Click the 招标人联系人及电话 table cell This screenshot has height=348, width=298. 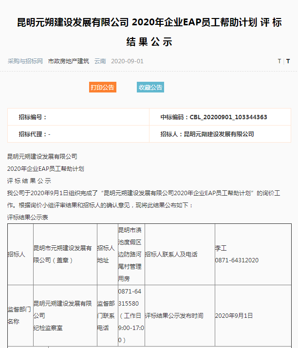pos(171,254)
